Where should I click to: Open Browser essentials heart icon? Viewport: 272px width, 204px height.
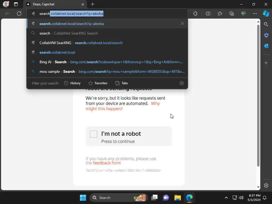point(243,14)
